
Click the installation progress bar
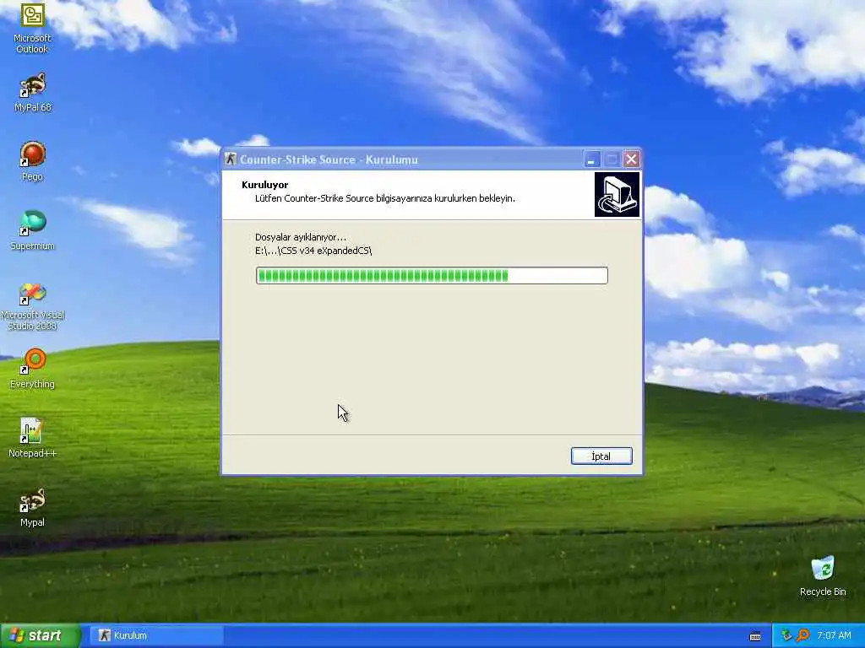[x=432, y=276]
